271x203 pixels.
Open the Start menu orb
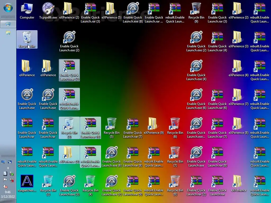click(8, 8)
